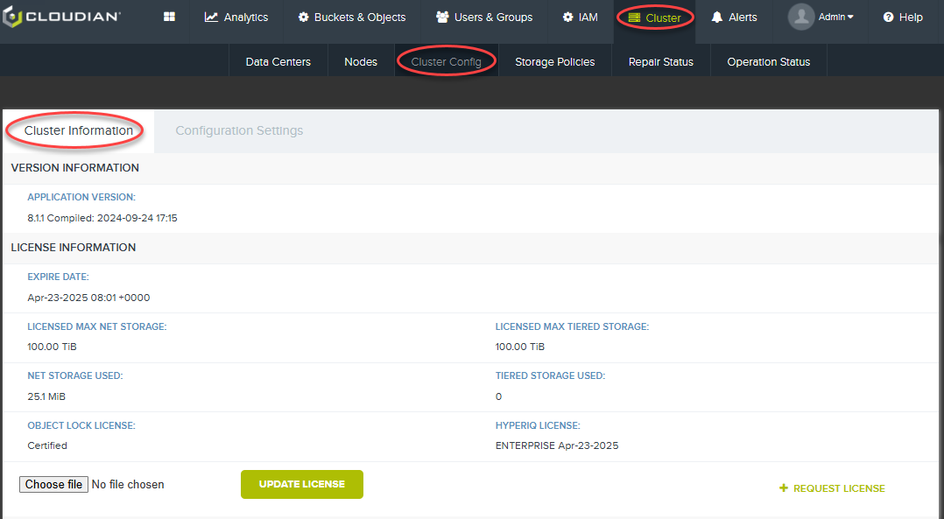Viewport: 944px width, 519px height.
Task: Open Repair Status tab
Action: tap(661, 61)
